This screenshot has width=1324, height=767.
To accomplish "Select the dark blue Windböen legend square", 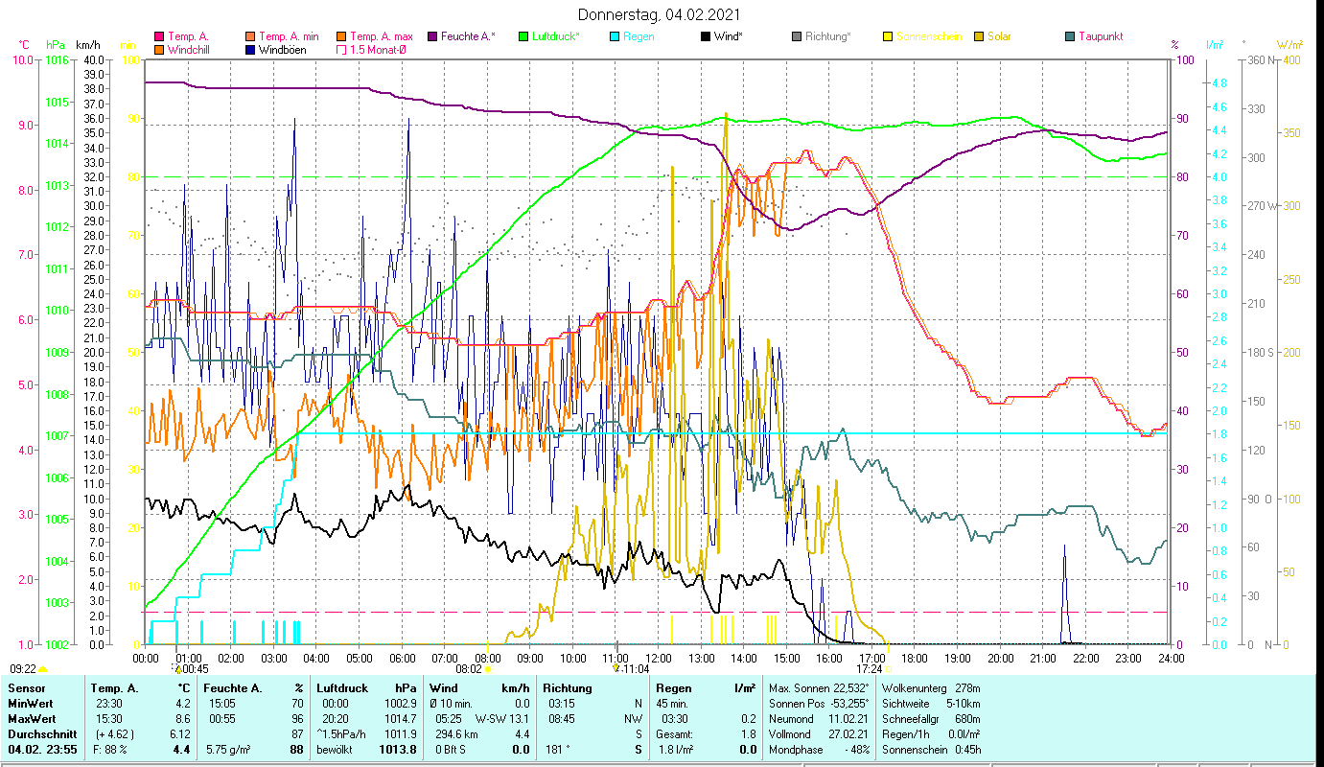I will point(250,49).
